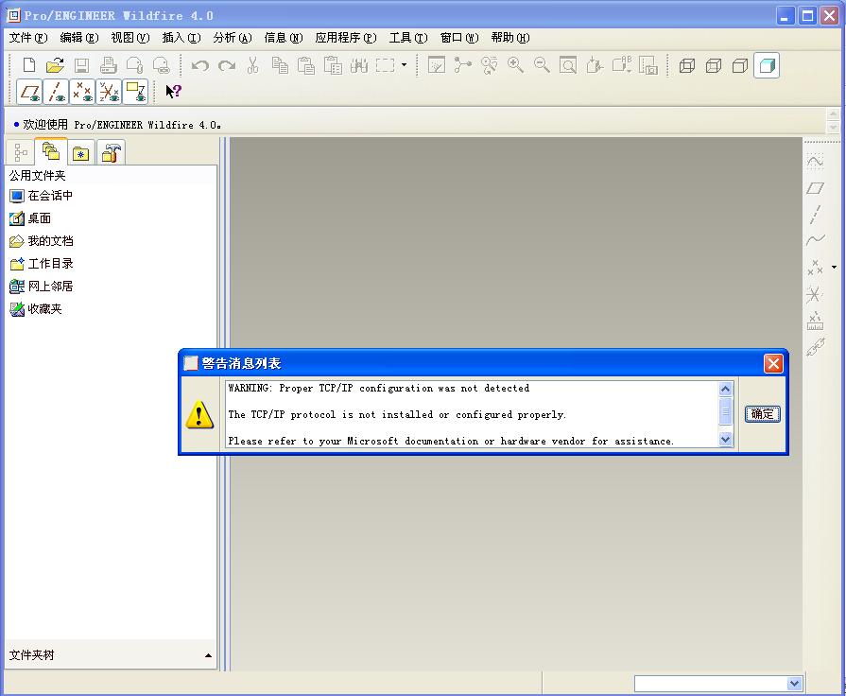Select No Hidden display mode icon
This screenshot has height=696, width=846.
pyautogui.click(x=740, y=65)
